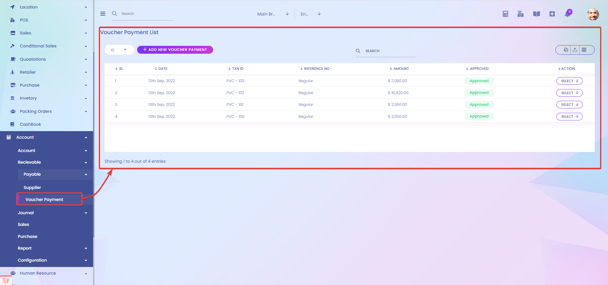Open Select action for PVC - 102

(569, 93)
